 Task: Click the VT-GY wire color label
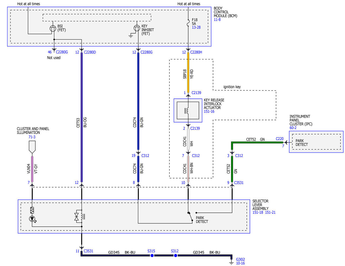36,168
